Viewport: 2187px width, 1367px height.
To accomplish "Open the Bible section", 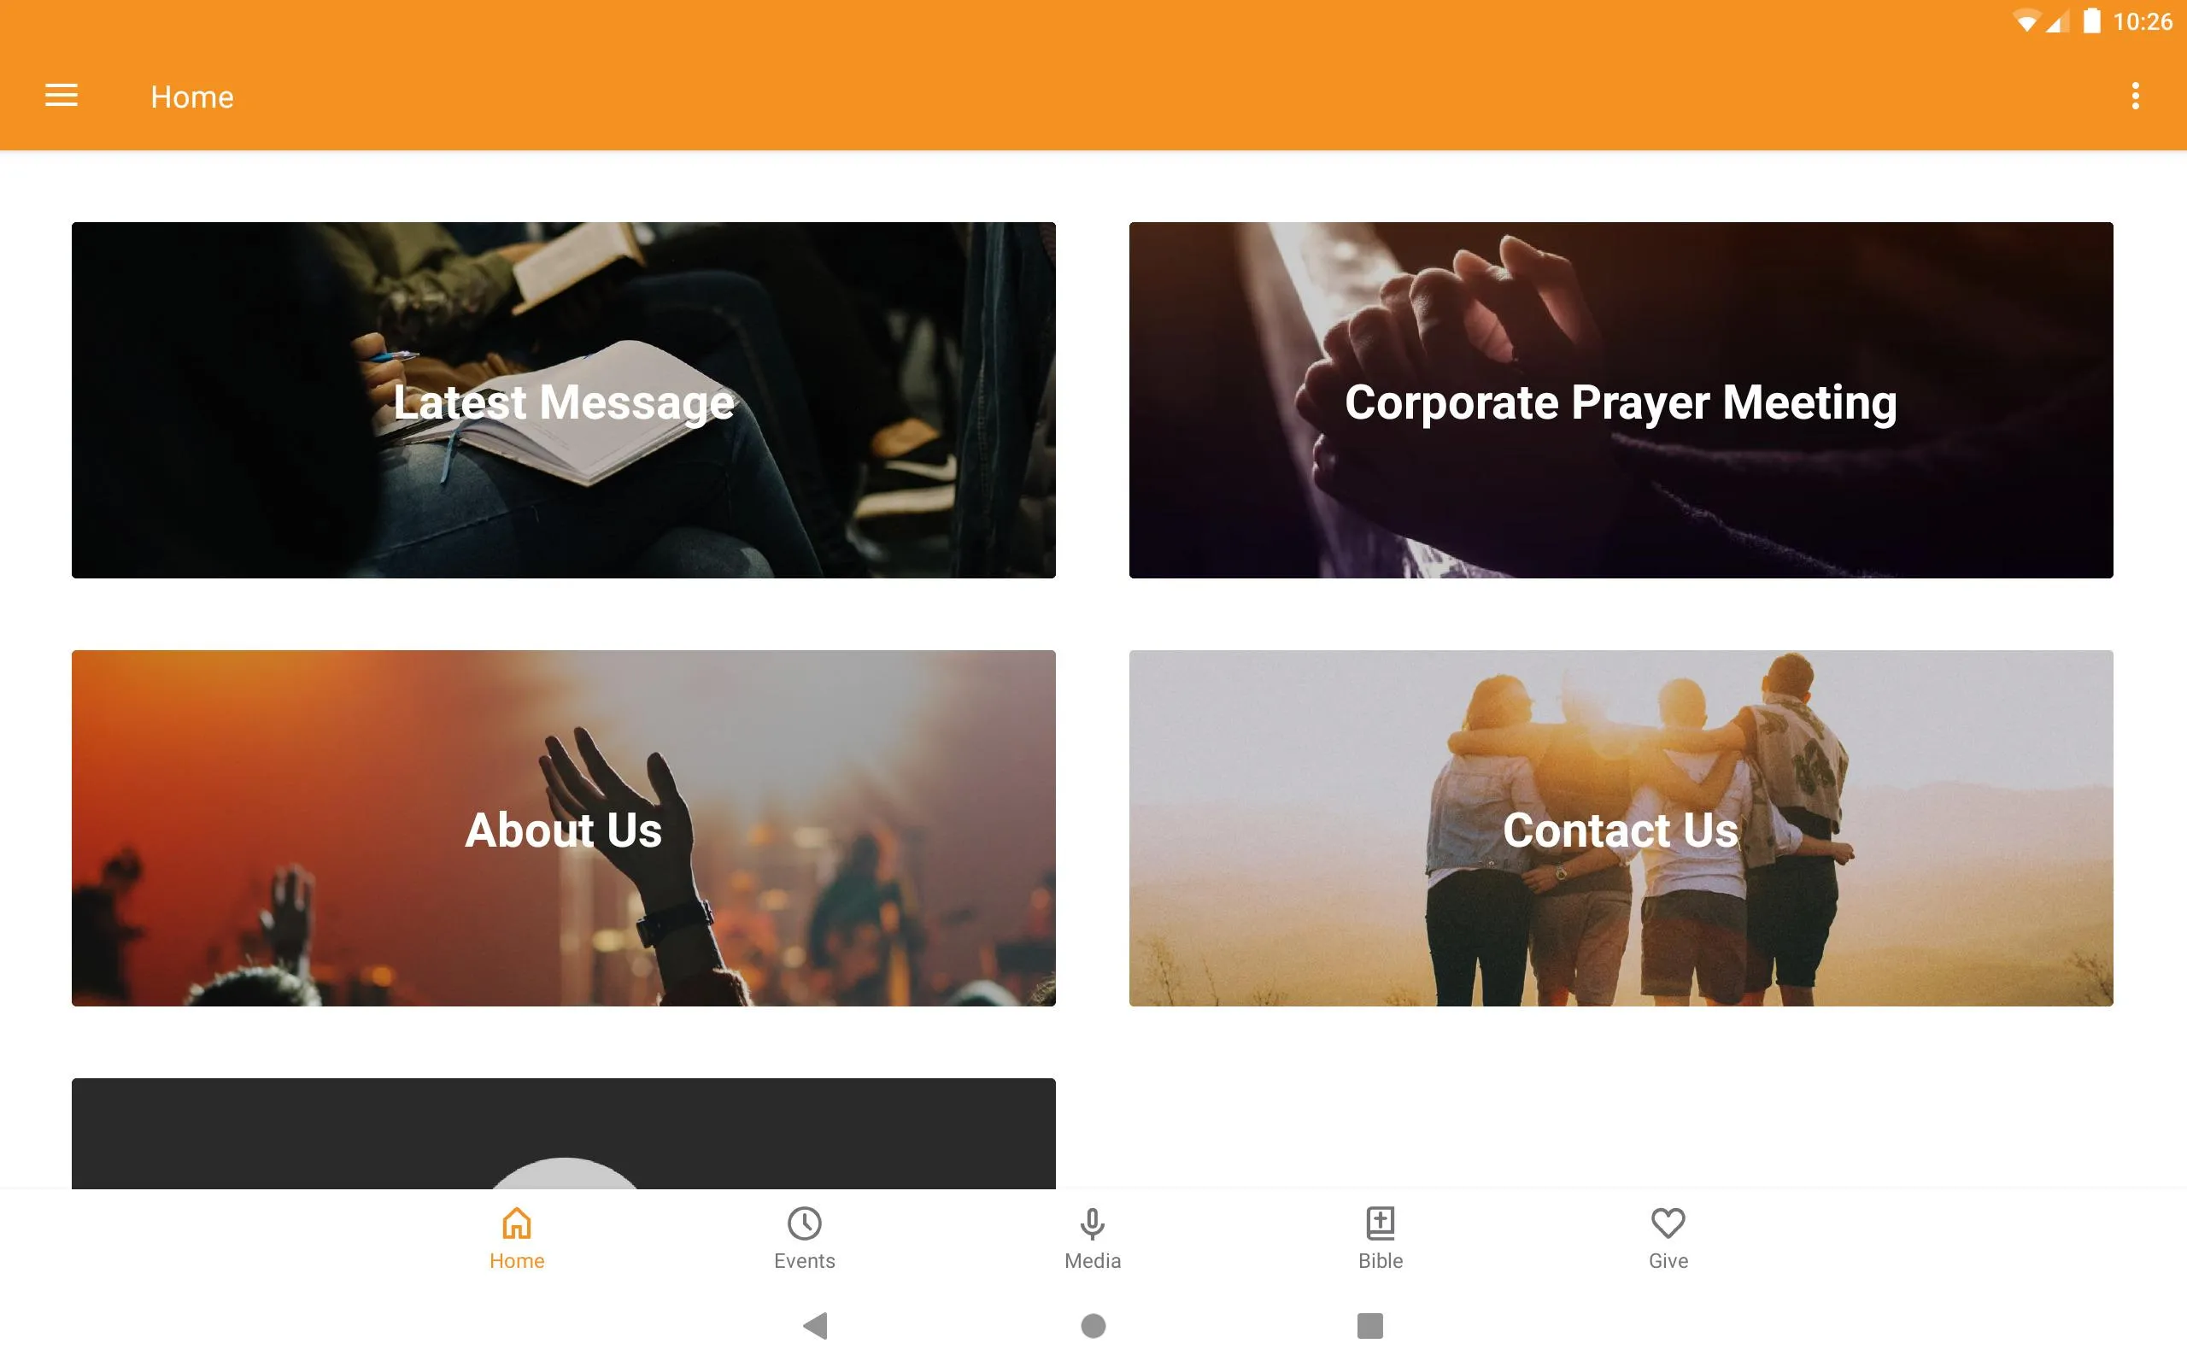I will 1380,1236.
